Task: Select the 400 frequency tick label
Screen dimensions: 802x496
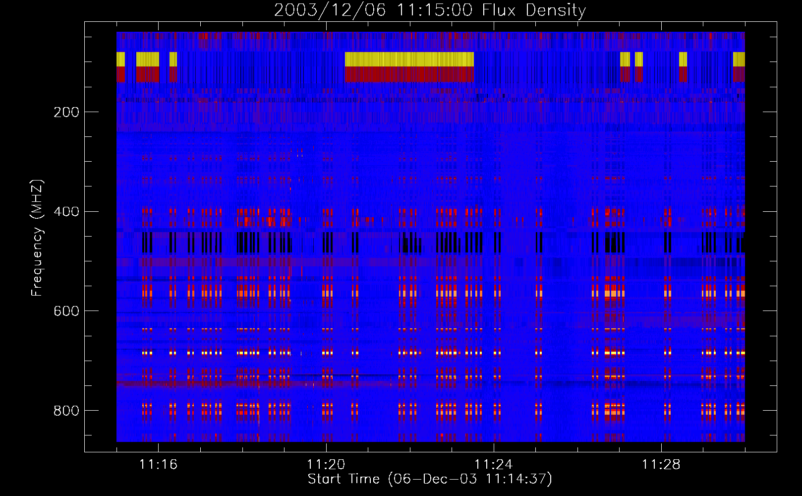Action: (66, 212)
